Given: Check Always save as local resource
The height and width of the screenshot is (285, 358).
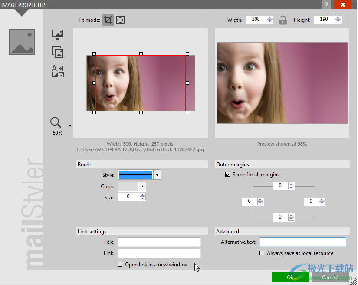Looking at the screenshot, I should pyautogui.click(x=262, y=253).
